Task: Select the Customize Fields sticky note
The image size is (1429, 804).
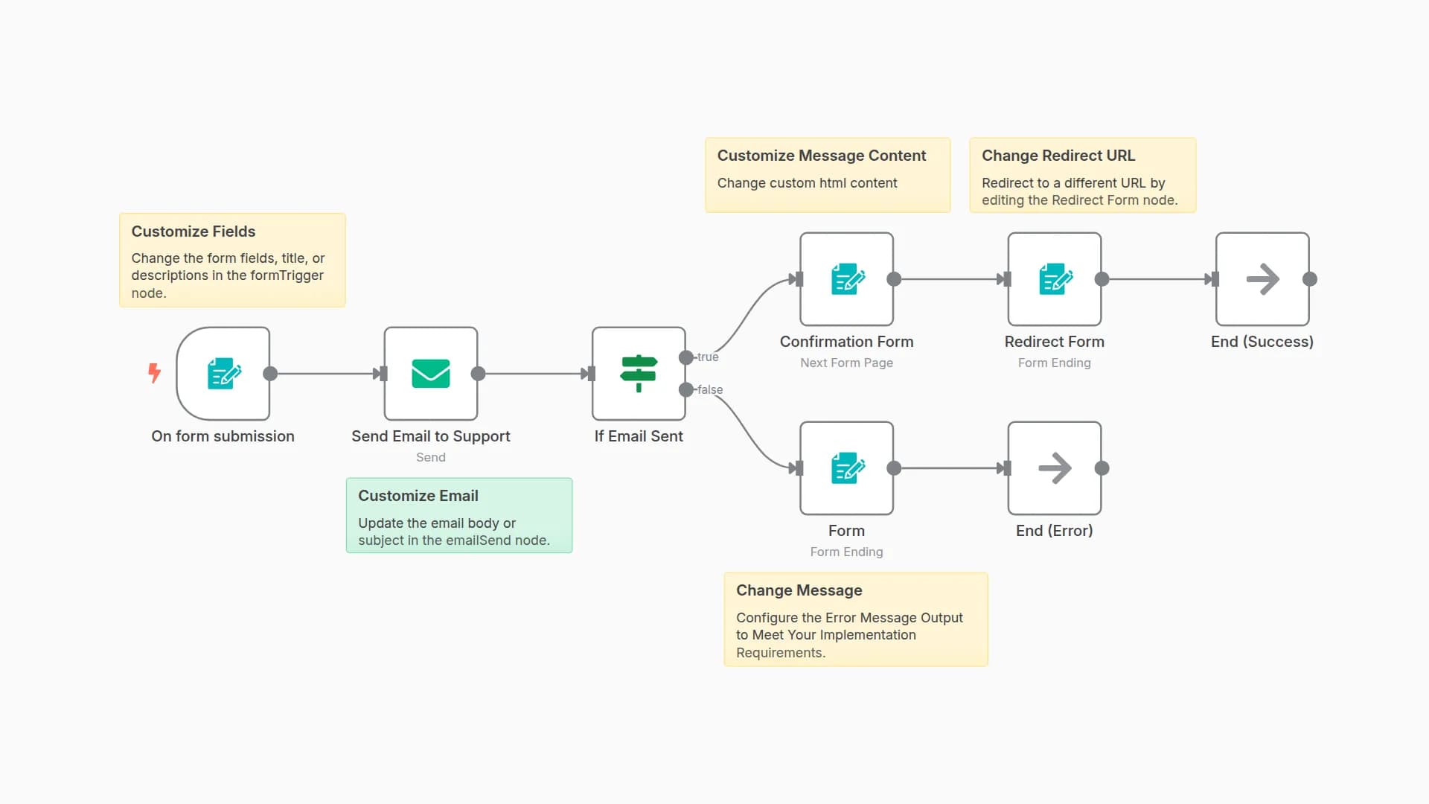Action: pyautogui.click(x=232, y=261)
